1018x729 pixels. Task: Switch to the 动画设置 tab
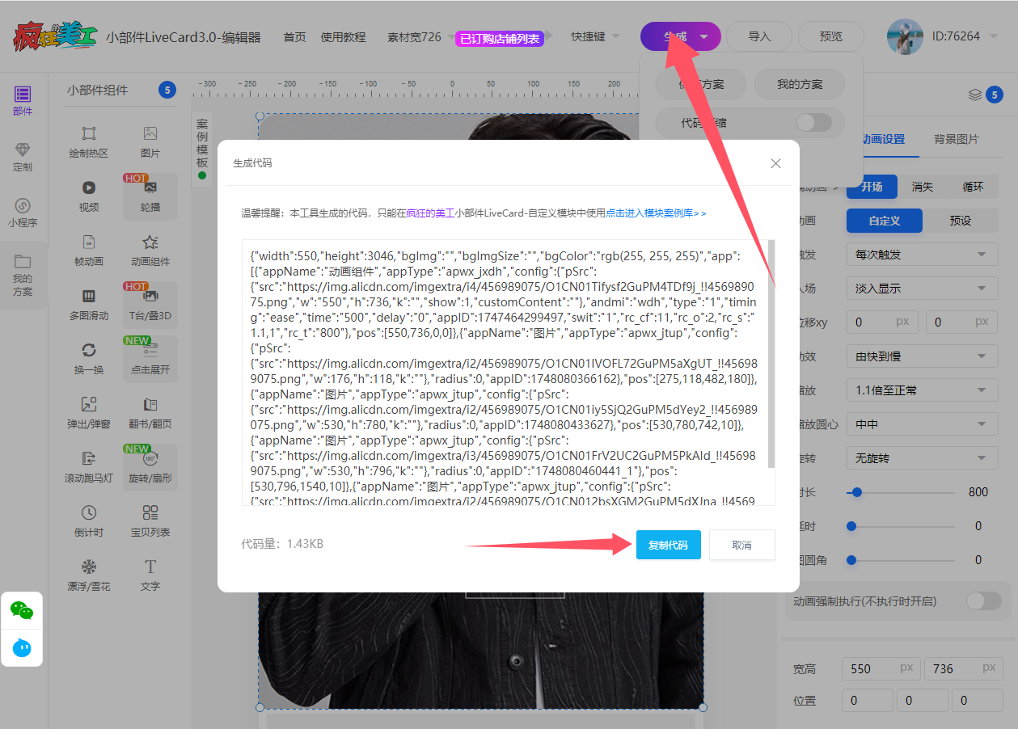click(881, 139)
